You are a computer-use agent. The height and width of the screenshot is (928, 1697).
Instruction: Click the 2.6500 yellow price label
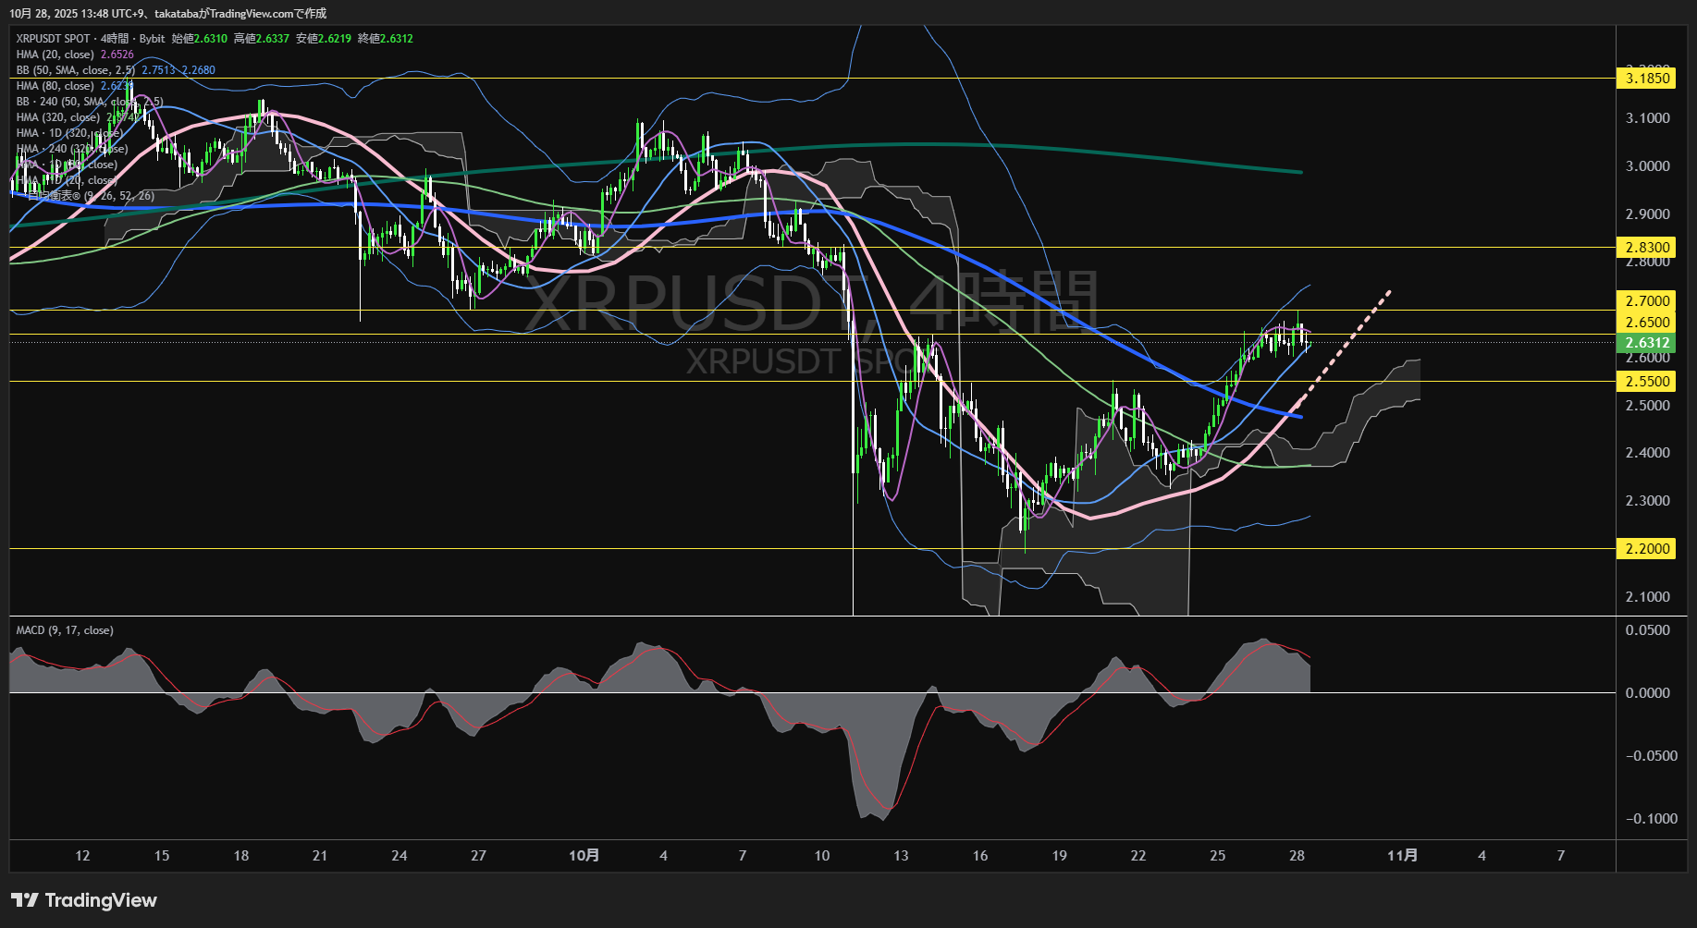(1647, 323)
